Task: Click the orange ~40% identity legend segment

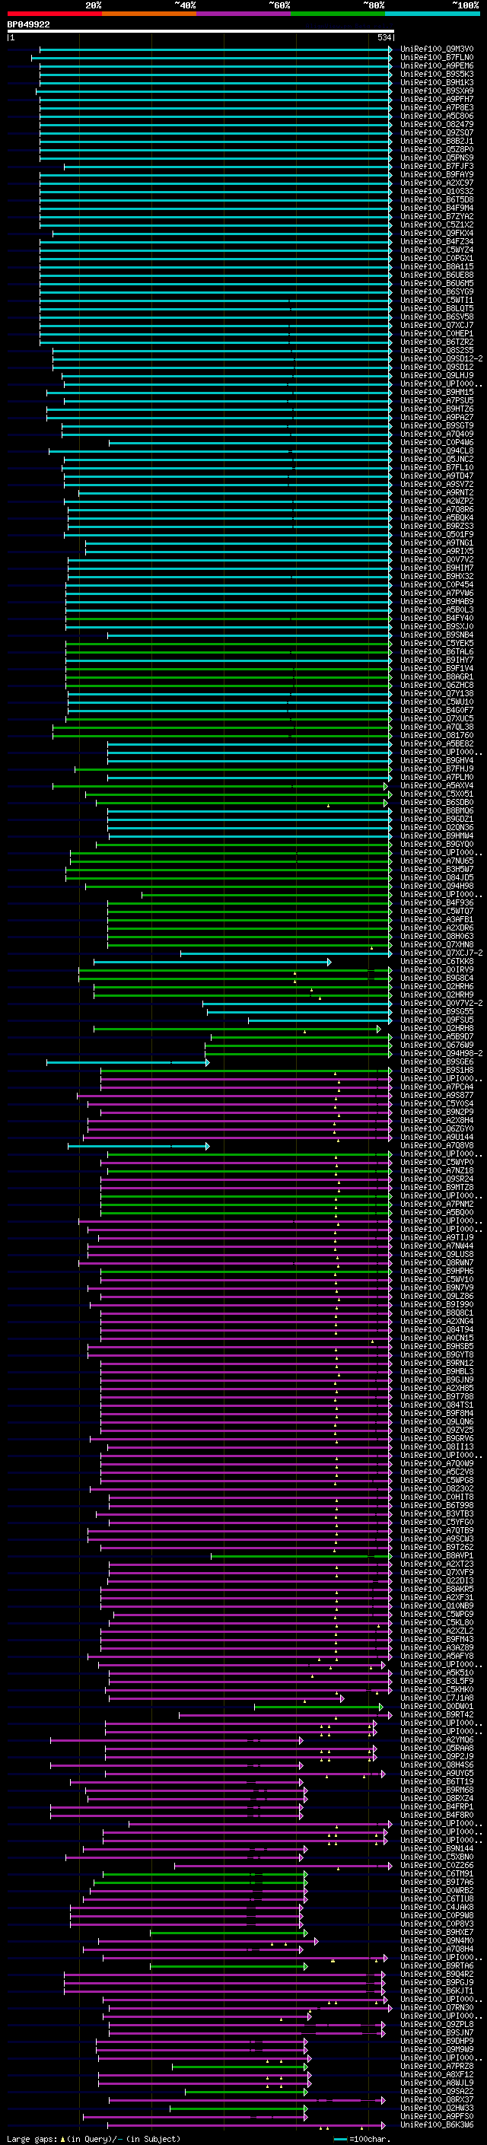Action: [149, 14]
